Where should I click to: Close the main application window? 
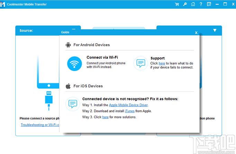point(233,4)
